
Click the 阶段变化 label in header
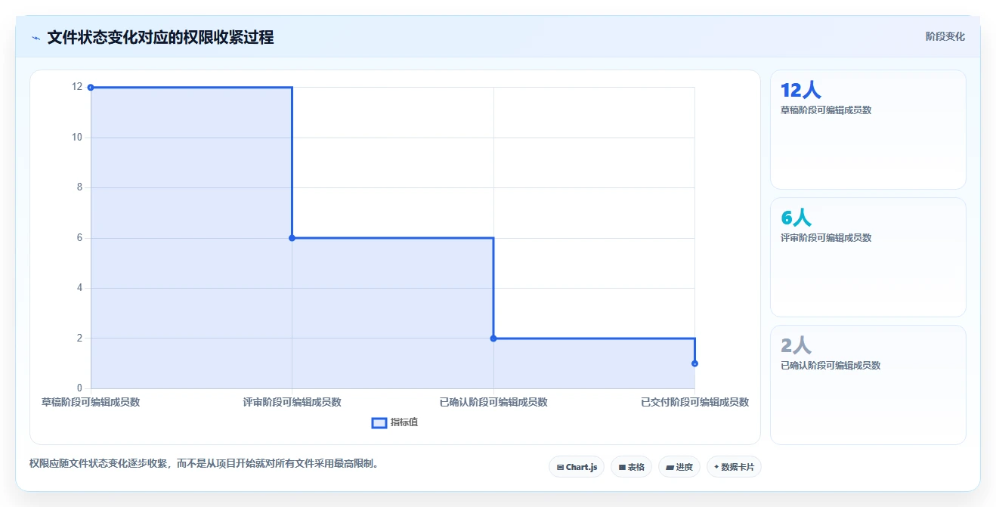point(945,36)
